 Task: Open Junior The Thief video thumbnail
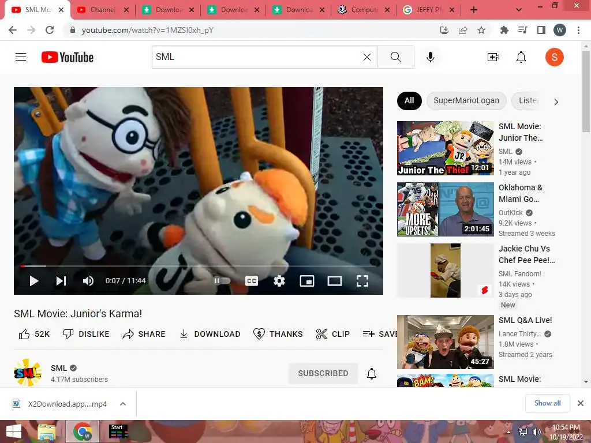click(x=445, y=148)
